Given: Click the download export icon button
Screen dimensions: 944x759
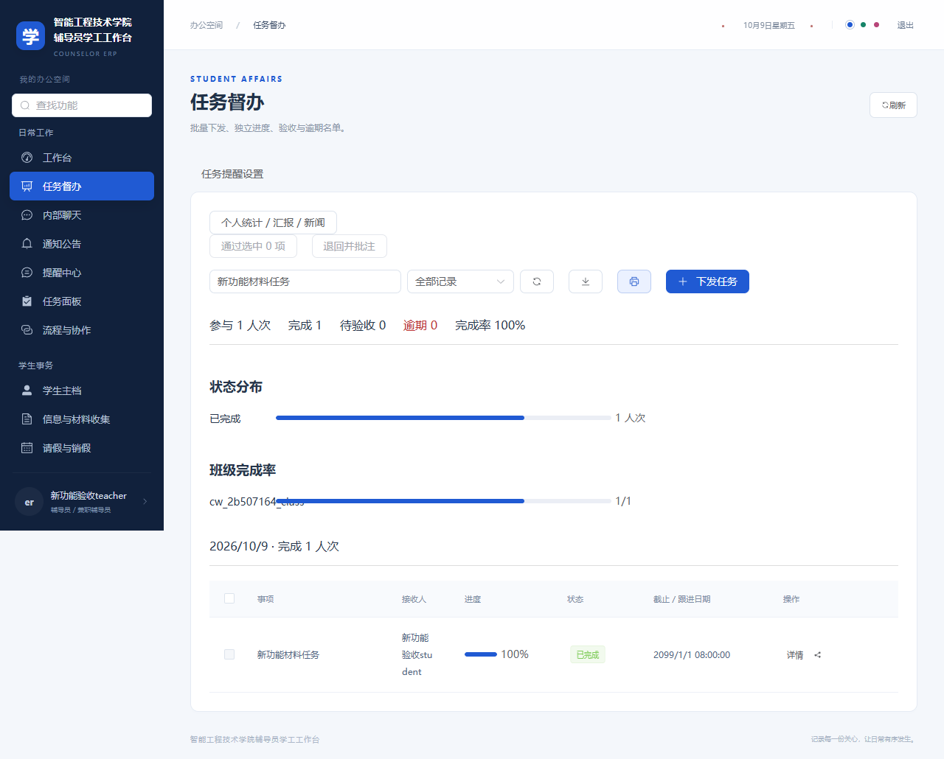Looking at the screenshot, I should 586,281.
